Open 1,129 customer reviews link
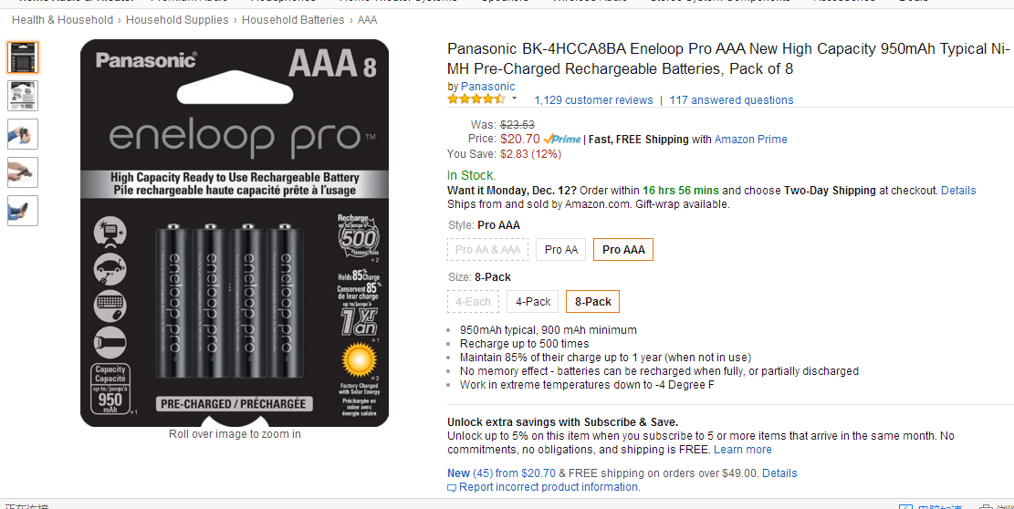Screen dimensions: 1014x509 593,100
